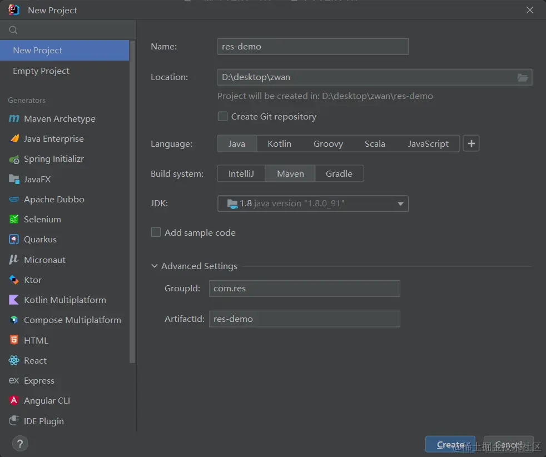Click the generator list scrollbar
Screen dimensions: 546x457
coord(132,202)
